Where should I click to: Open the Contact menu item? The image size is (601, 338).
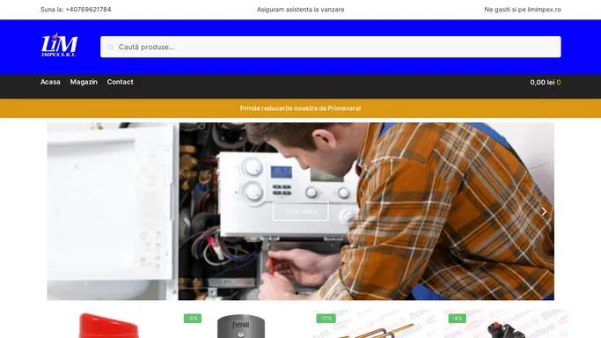click(120, 82)
